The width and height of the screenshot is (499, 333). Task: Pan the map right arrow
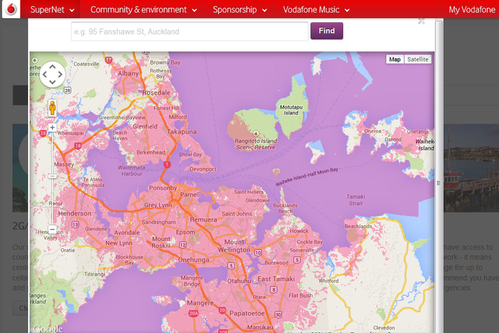click(60, 74)
